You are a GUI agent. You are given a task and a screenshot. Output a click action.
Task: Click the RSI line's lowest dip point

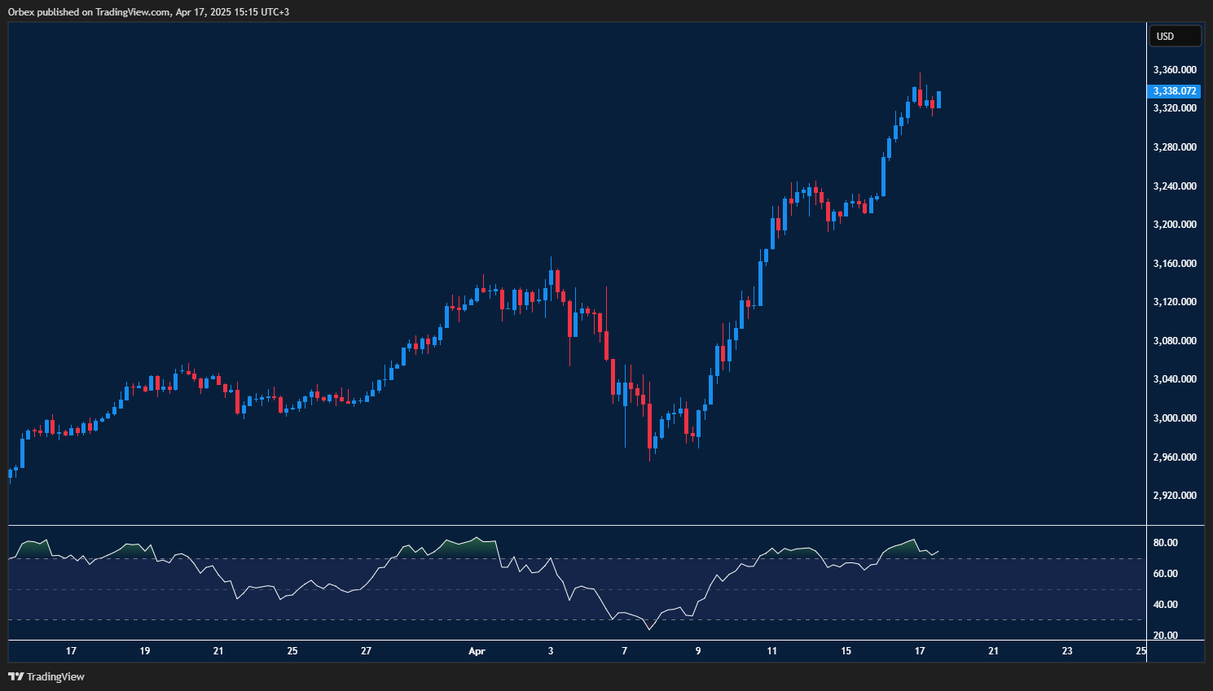649,629
